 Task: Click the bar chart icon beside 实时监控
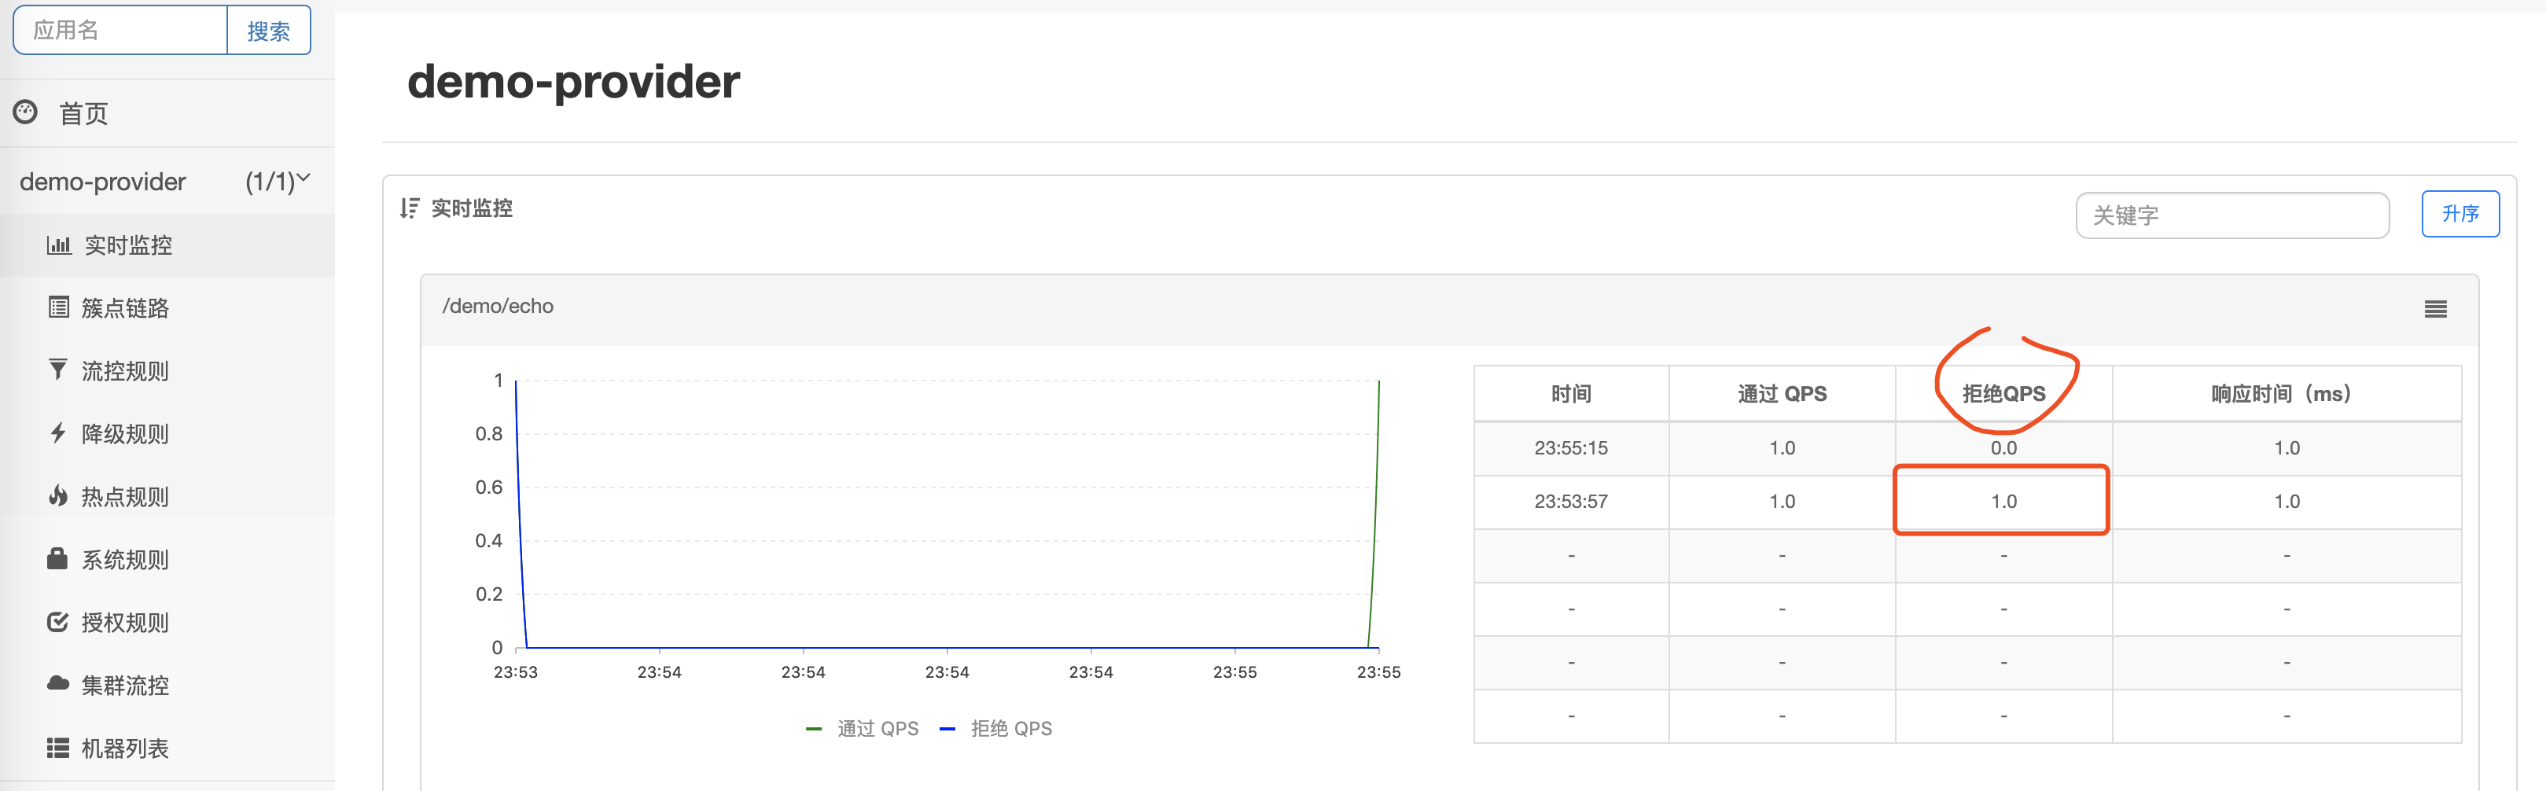pos(57,245)
